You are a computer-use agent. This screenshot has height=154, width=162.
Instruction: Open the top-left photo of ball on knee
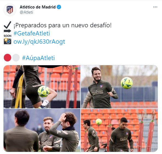point(42,87)
